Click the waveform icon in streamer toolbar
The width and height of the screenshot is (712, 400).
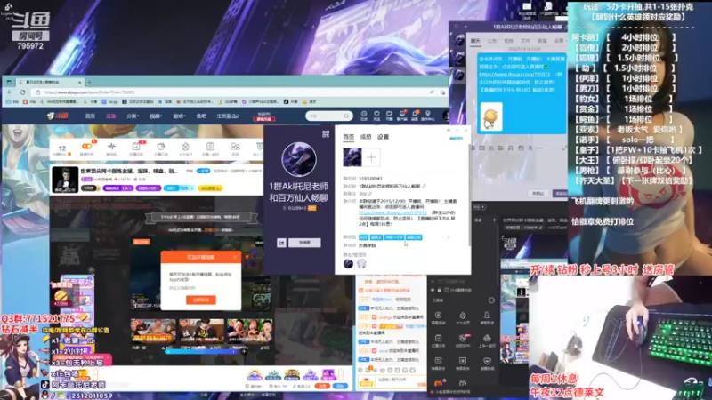click(x=111, y=147)
